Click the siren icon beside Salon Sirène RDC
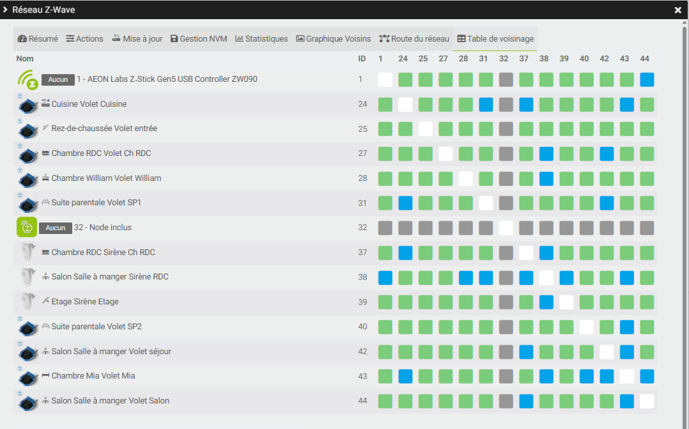This screenshot has width=689, height=429. point(27,277)
